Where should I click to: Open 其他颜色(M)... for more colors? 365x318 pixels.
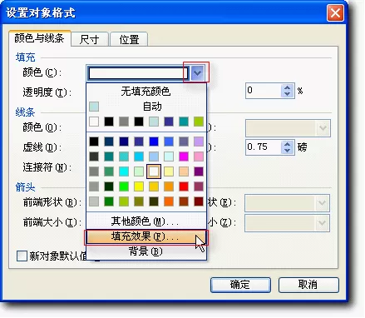146,221
